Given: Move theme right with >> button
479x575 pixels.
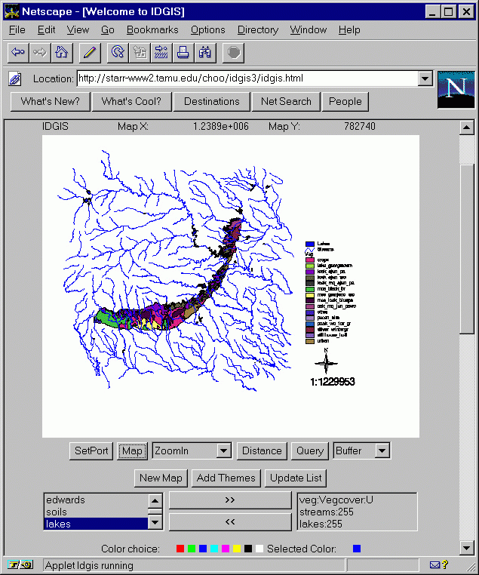Looking at the screenshot, I should [x=230, y=500].
